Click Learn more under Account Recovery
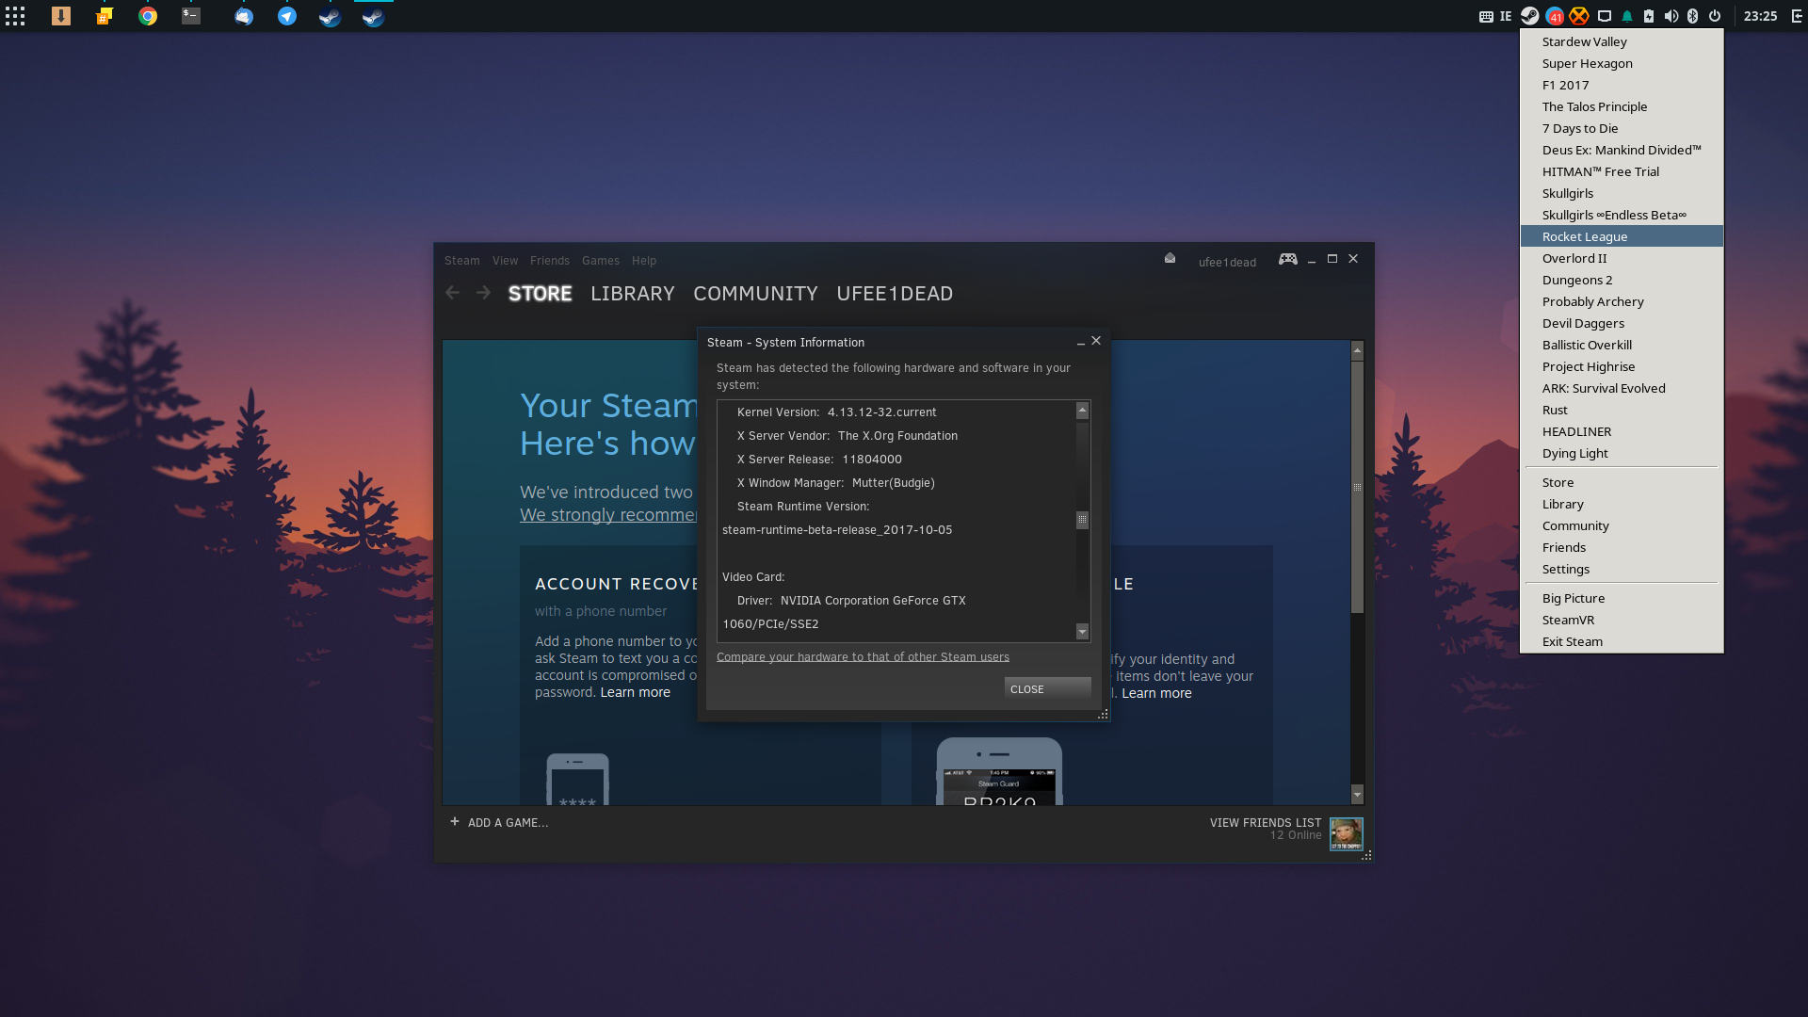1808x1017 pixels. (x=636, y=692)
